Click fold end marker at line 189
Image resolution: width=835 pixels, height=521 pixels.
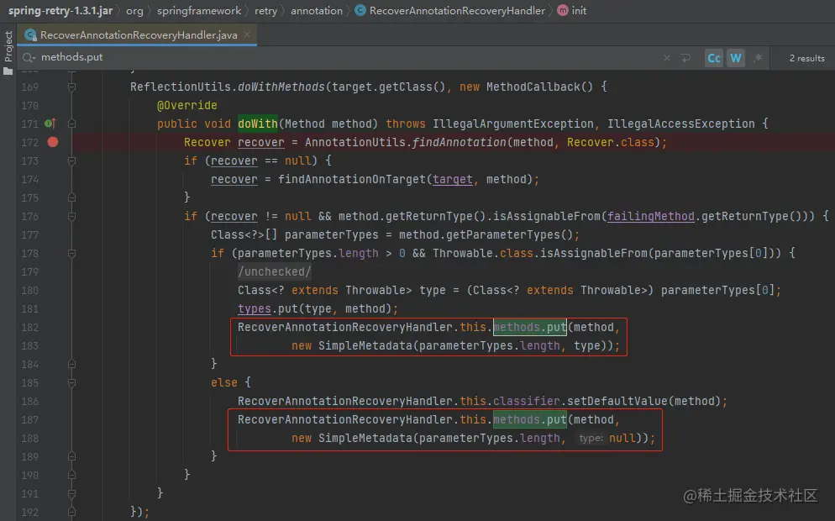(x=71, y=457)
